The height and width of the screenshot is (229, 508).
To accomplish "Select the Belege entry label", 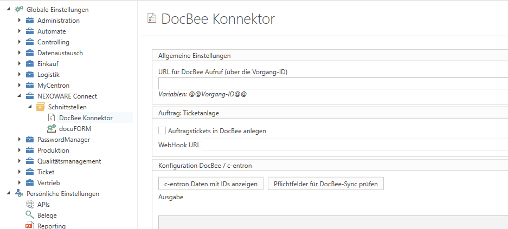I will [47, 215].
